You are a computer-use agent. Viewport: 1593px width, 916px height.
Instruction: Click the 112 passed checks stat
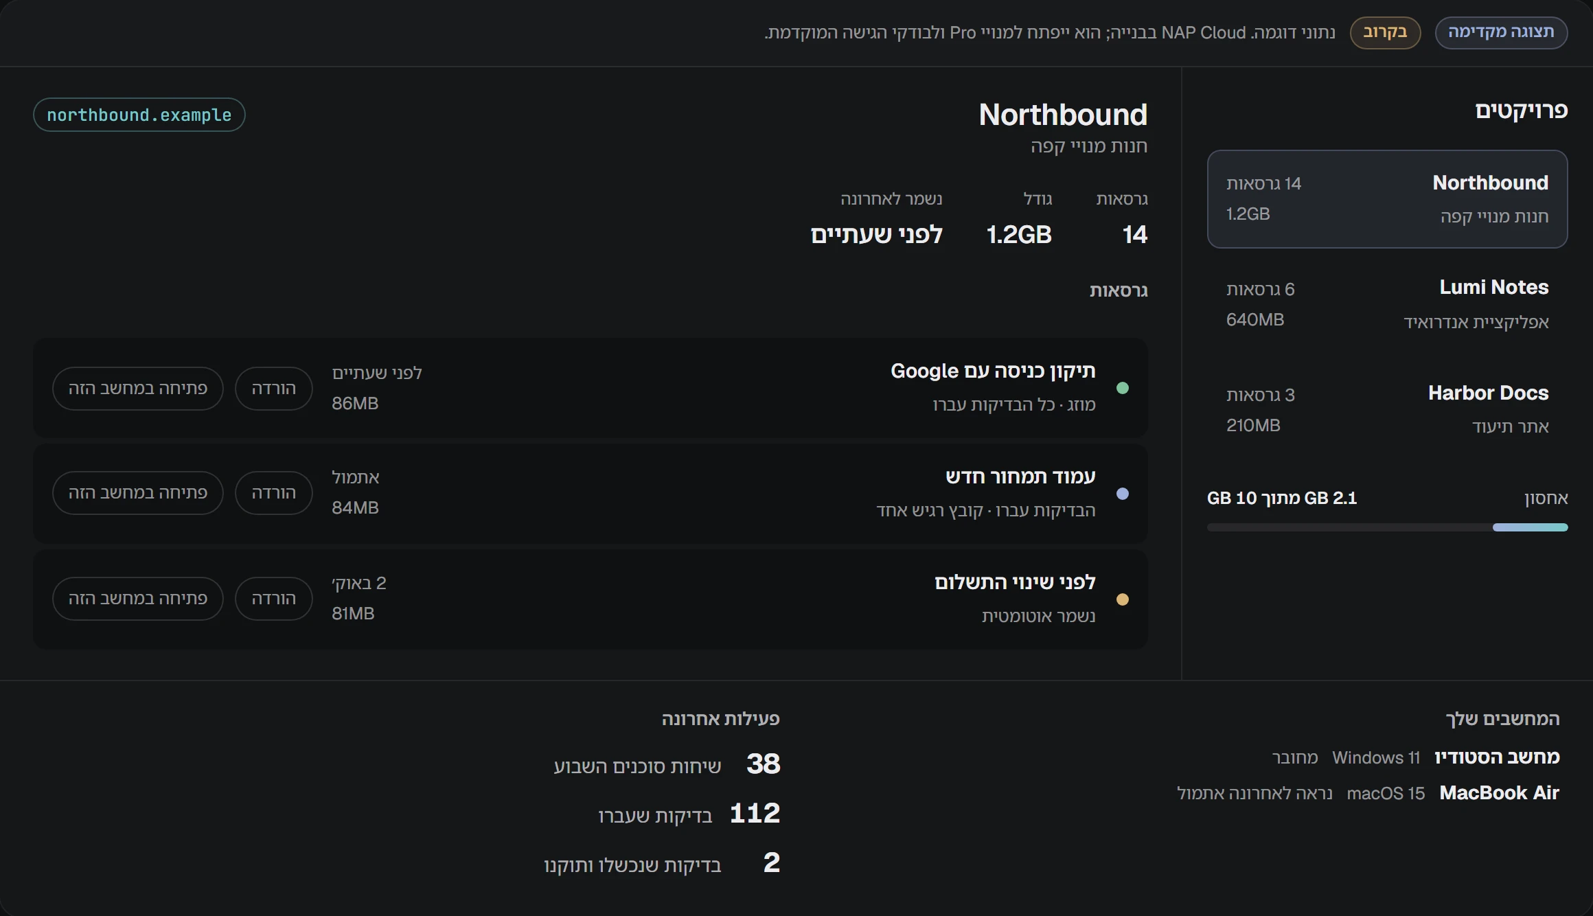point(689,814)
